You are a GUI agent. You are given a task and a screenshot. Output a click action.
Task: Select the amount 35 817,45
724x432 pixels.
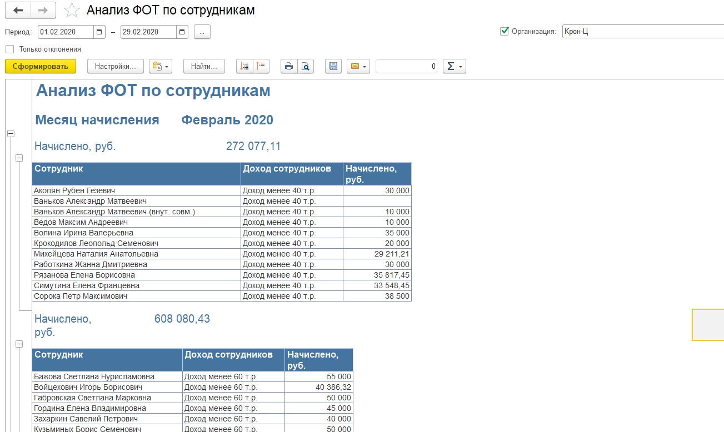click(377, 275)
